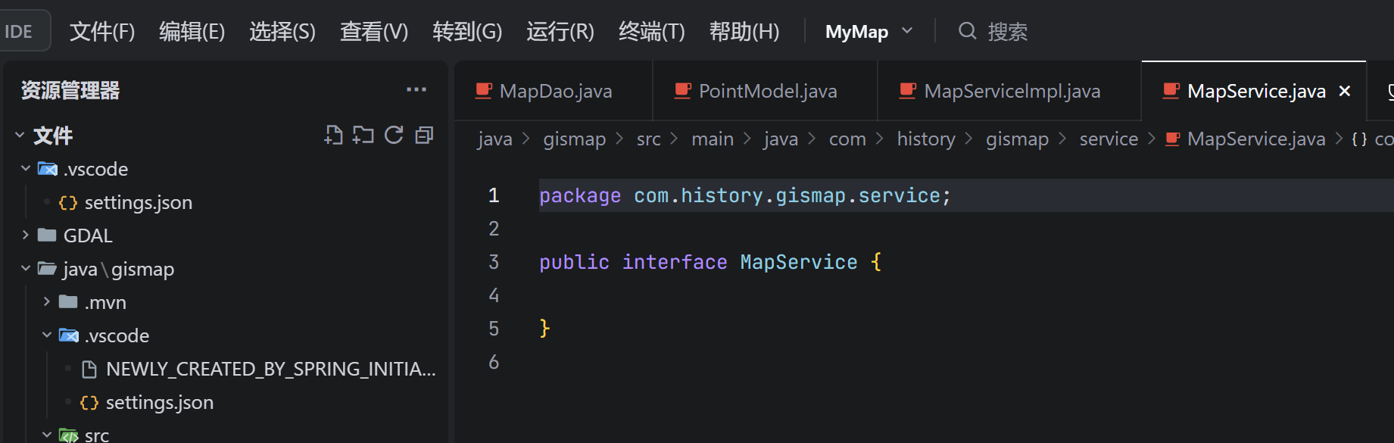The height and width of the screenshot is (443, 1394).
Task: Open the 运行(R) menu
Action: pos(560,32)
